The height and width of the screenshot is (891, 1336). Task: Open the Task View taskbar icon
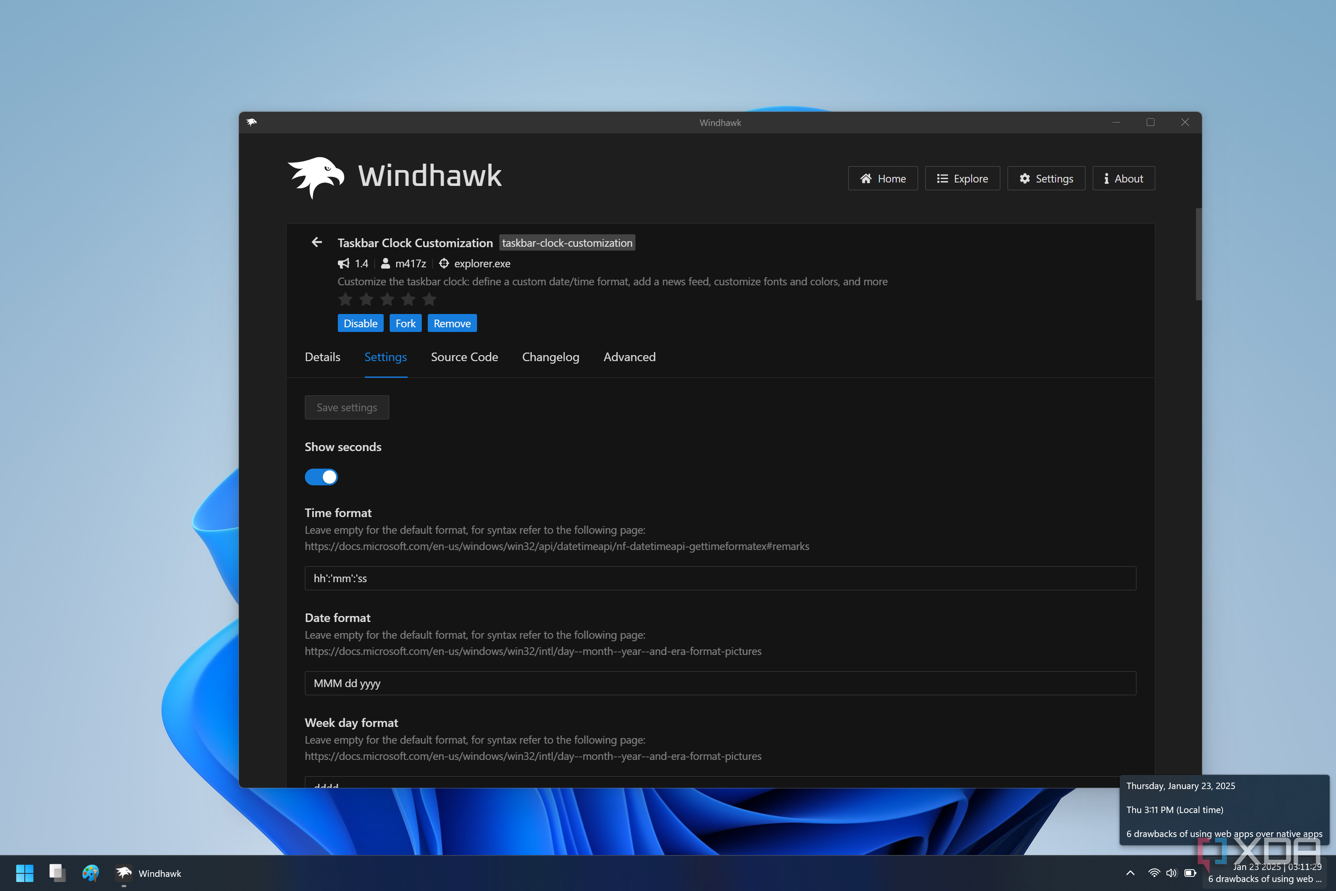[x=57, y=873]
